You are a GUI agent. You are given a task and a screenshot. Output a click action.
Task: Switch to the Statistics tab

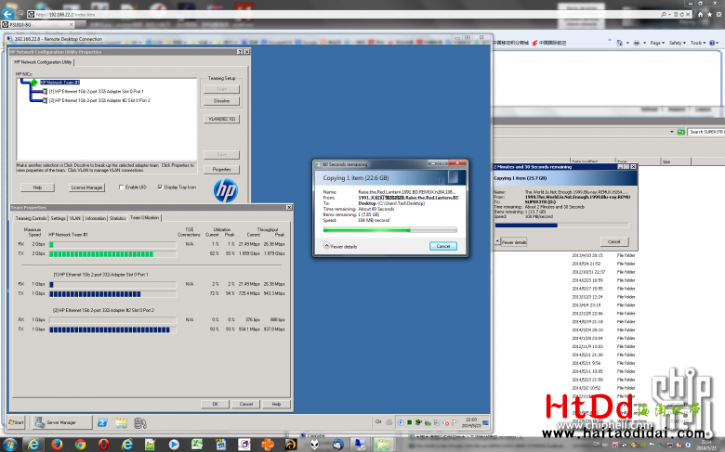[117, 218]
